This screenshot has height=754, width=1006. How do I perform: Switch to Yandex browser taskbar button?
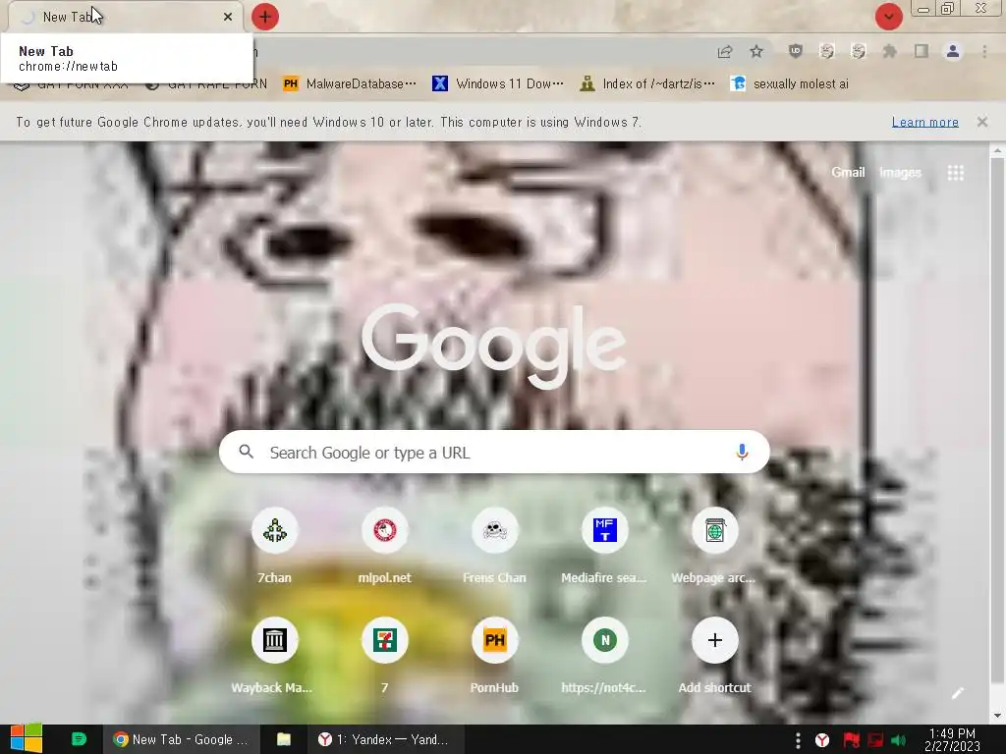[x=386, y=739]
